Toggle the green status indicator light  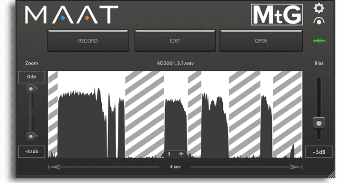[318, 41]
